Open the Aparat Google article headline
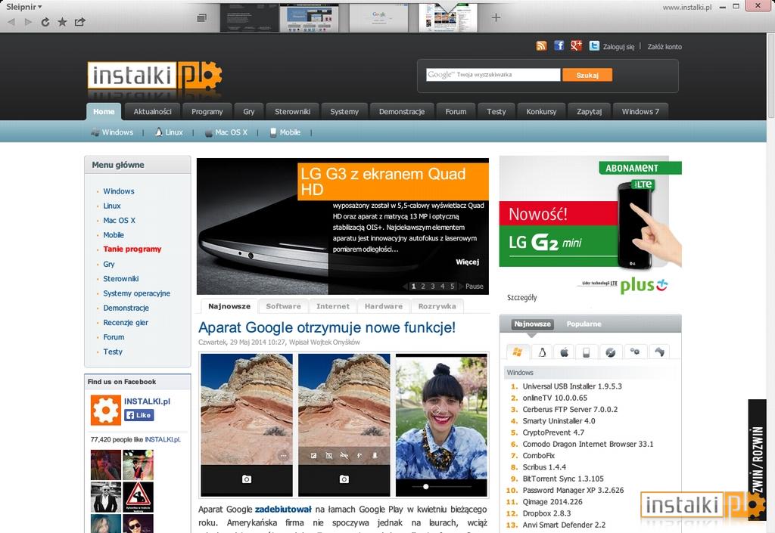This screenshot has height=533, width=775. pyautogui.click(x=327, y=327)
